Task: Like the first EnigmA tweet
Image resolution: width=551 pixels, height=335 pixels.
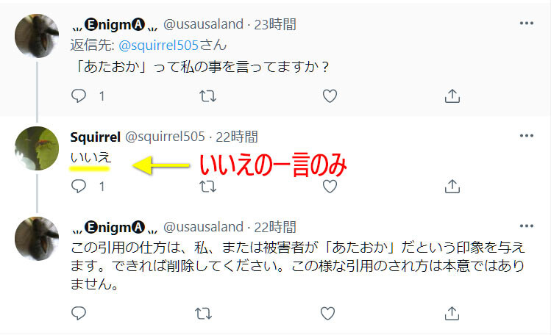Action: pyautogui.click(x=330, y=96)
